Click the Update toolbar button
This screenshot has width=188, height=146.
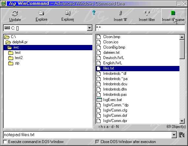coord(15,16)
